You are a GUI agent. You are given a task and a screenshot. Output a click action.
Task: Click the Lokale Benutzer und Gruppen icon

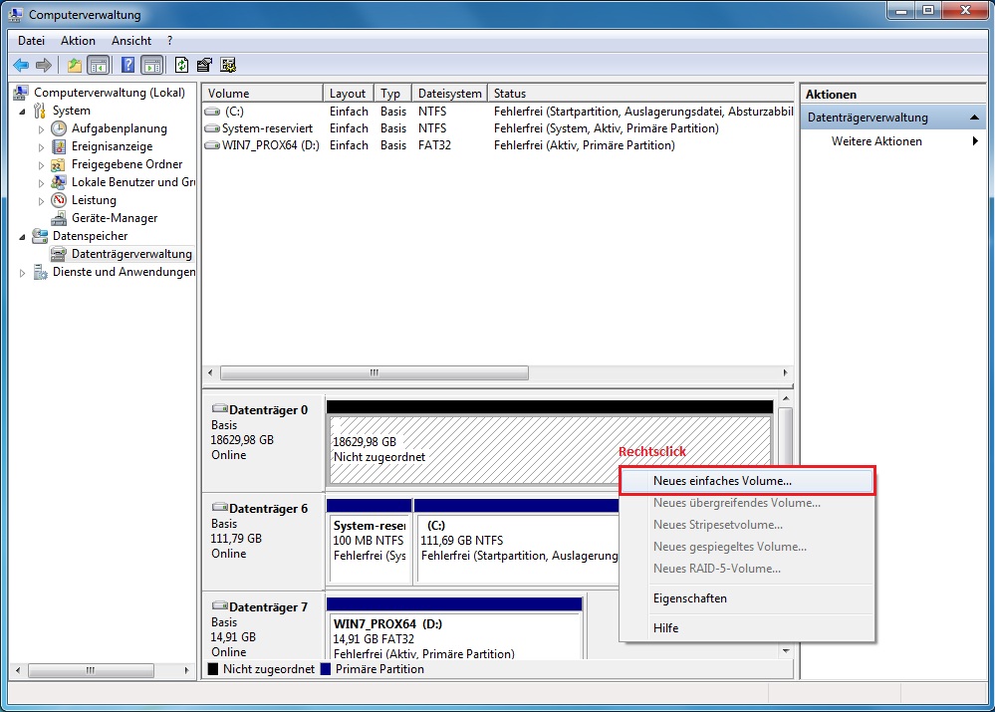click(59, 182)
